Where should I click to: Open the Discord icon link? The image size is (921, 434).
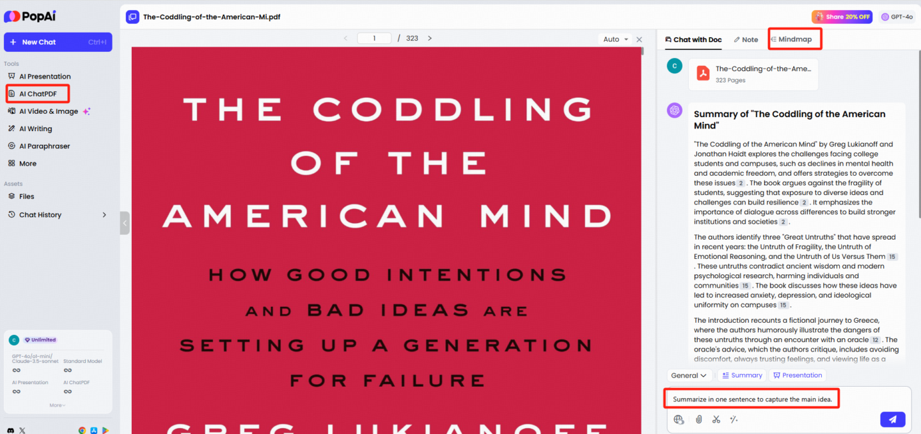10,431
